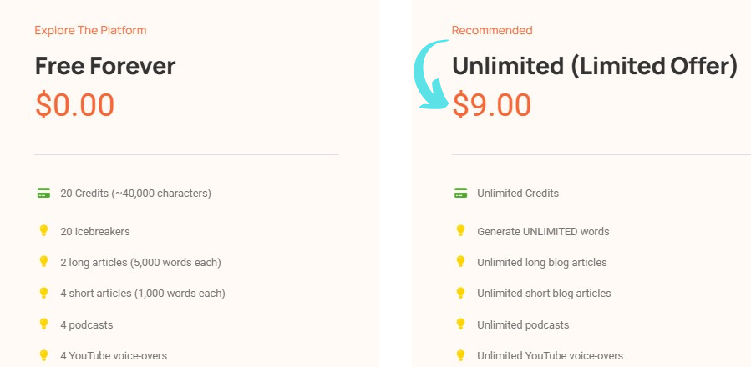Click the lightbulb icon next to 2 long articles

click(43, 262)
